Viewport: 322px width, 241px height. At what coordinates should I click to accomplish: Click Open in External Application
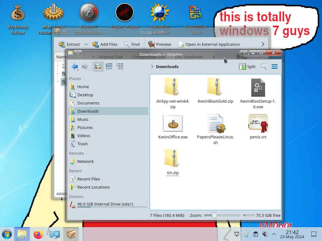[209, 44]
